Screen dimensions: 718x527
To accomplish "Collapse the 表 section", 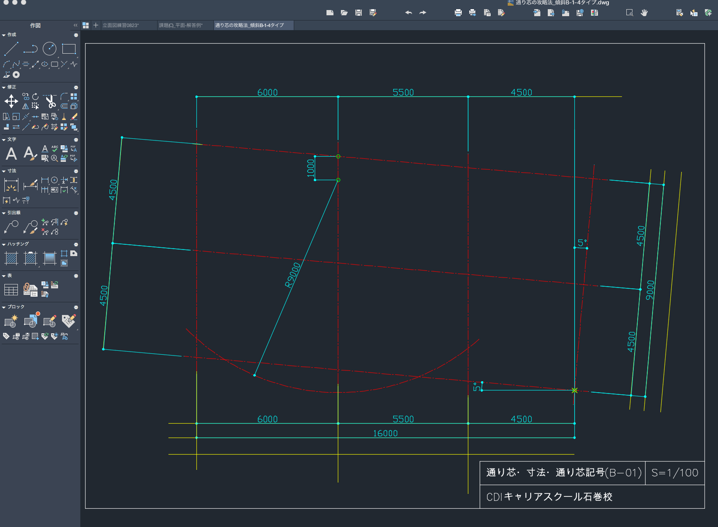I will (x=4, y=276).
